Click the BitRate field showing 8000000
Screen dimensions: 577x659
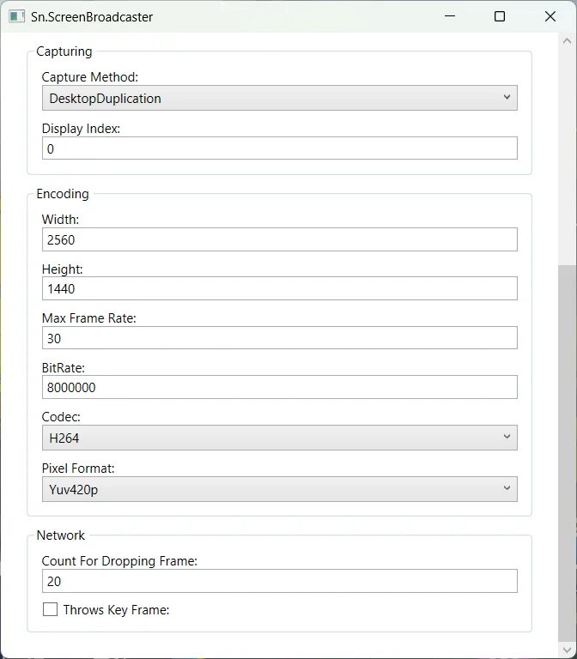coord(280,387)
